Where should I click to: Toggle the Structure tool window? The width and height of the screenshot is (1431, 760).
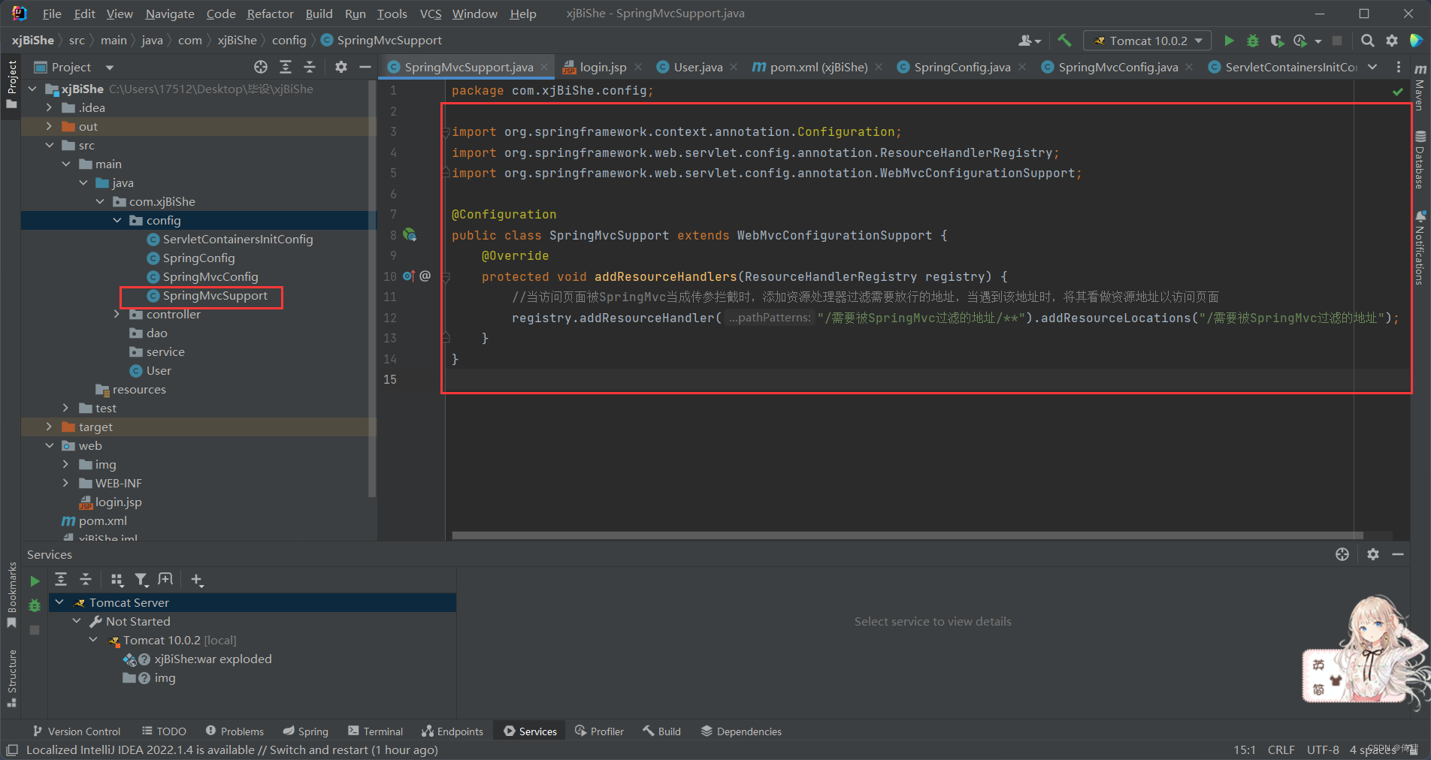[x=11, y=678]
